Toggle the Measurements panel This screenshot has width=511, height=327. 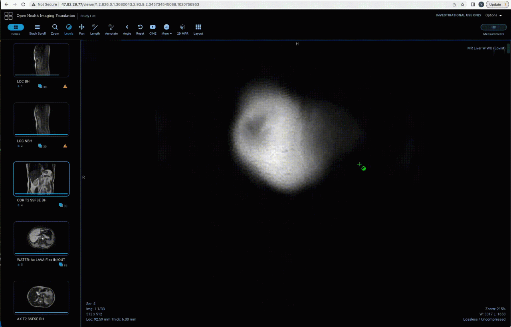point(493,28)
